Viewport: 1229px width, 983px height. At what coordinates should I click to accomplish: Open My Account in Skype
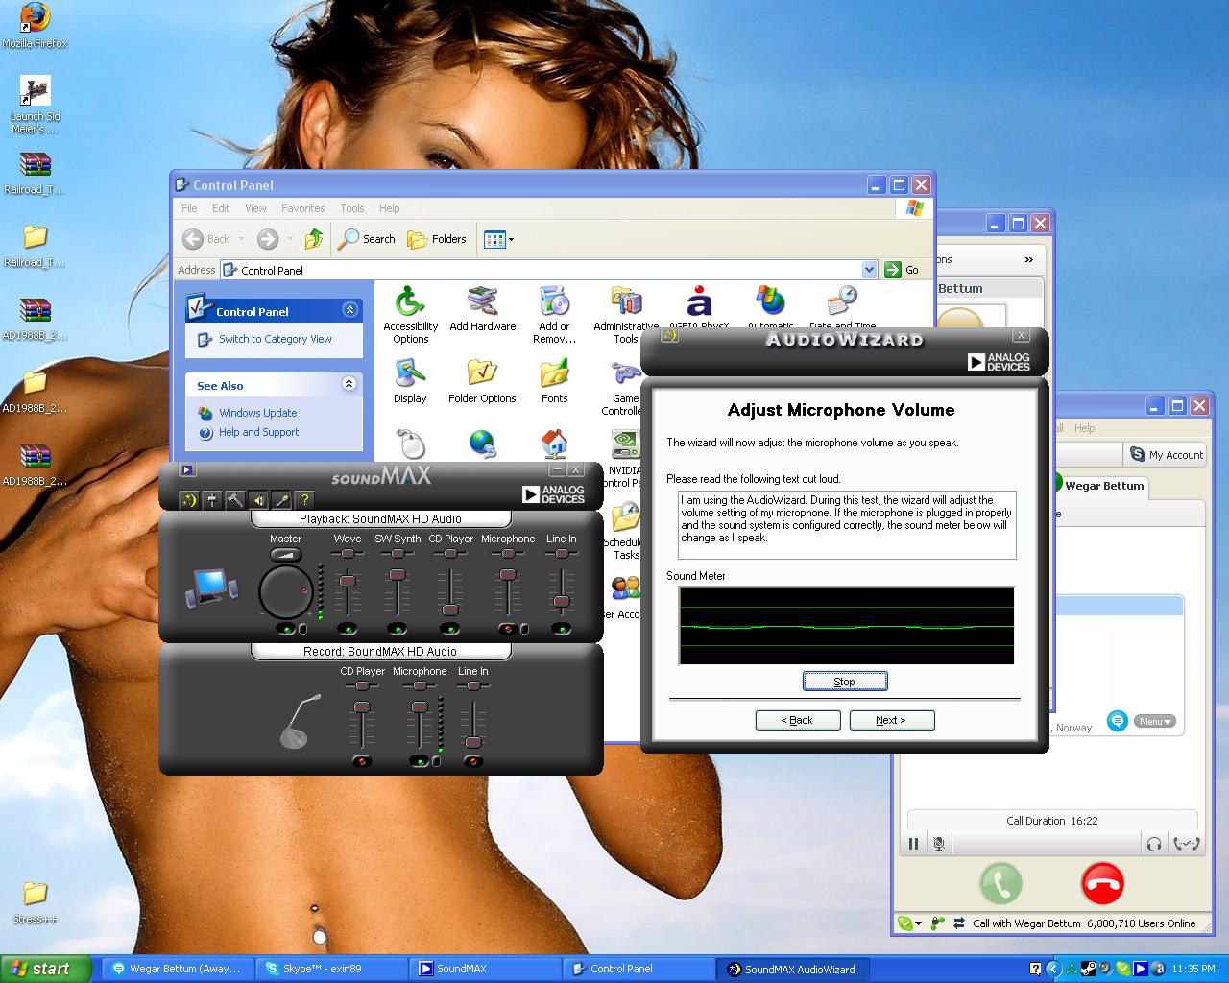(x=1166, y=455)
